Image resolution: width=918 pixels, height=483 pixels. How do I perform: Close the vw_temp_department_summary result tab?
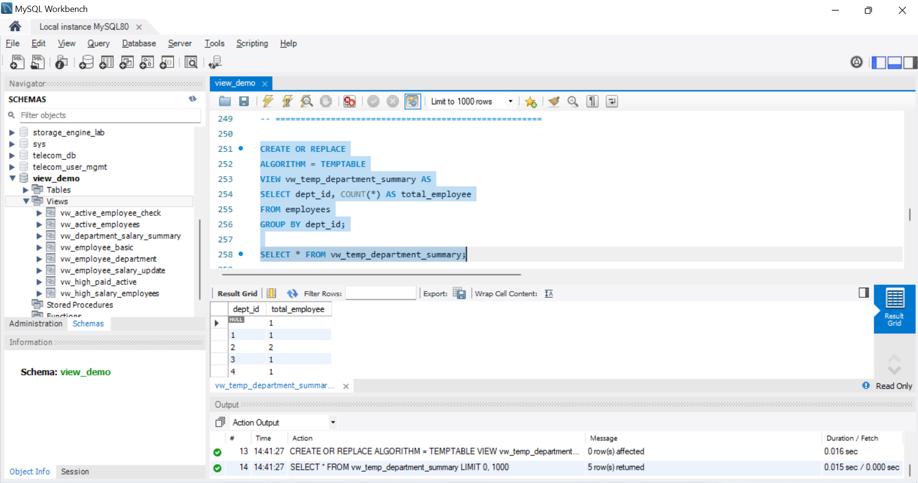tap(346, 386)
